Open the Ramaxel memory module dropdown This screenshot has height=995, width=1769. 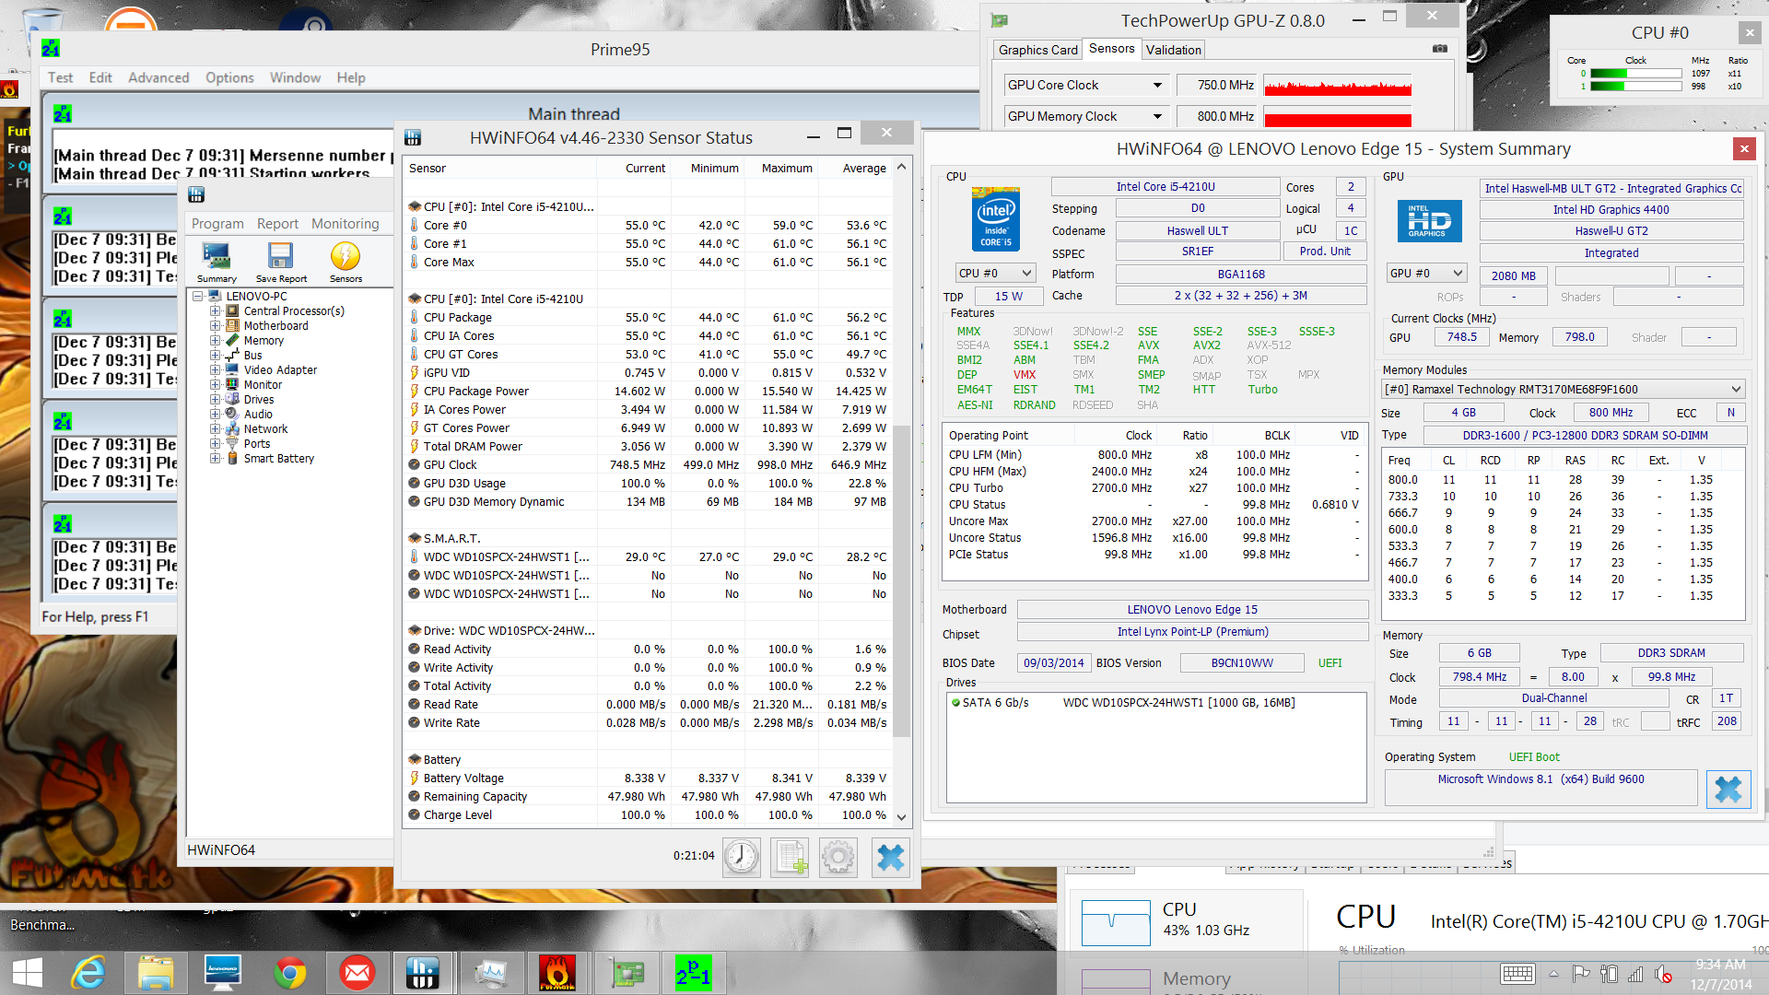click(x=1564, y=389)
